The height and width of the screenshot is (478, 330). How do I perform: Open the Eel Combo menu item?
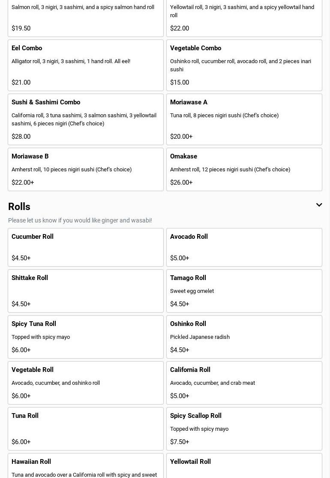point(86,65)
